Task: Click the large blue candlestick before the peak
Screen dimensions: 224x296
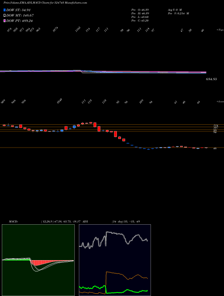Action: pos(74,126)
